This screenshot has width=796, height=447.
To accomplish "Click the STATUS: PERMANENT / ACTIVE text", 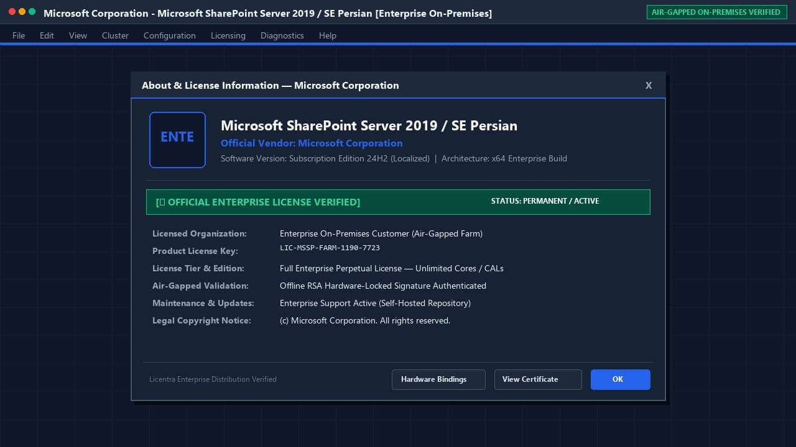I will pyautogui.click(x=545, y=201).
